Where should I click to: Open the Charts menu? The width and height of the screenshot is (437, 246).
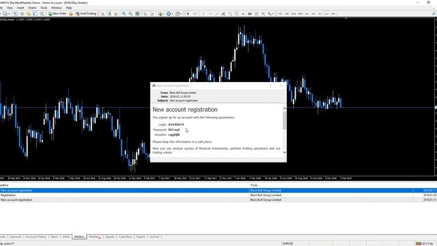click(x=32, y=8)
